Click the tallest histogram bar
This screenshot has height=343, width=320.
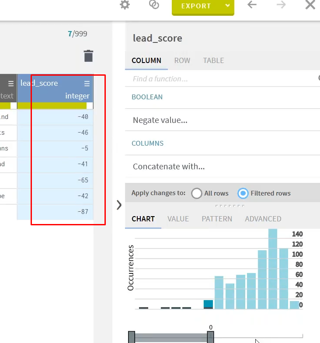273,269
